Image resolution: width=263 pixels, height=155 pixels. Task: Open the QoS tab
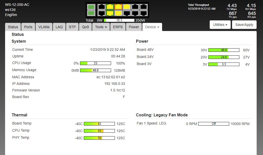click(x=85, y=27)
